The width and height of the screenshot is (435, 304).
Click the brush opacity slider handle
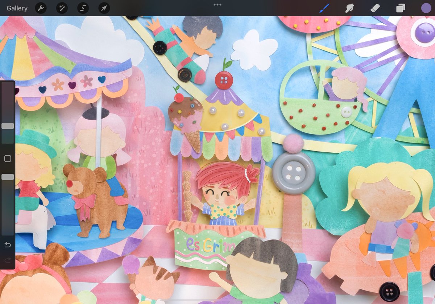(8, 177)
